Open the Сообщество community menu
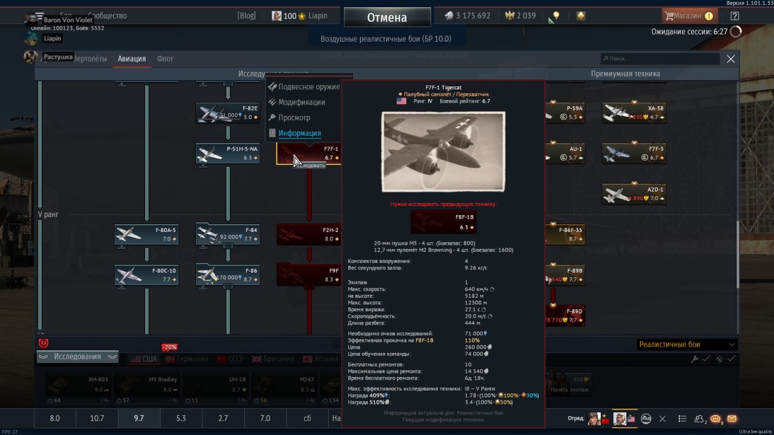The width and height of the screenshot is (774, 435). (x=109, y=16)
